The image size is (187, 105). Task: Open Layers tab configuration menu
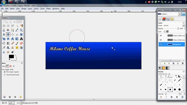pyautogui.click(x=183, y=23)
